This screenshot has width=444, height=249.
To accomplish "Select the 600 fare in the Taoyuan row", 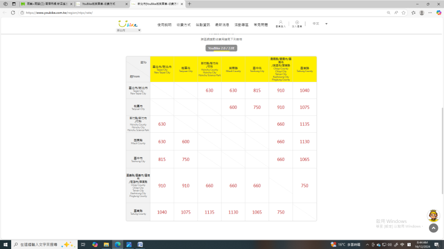I will pos(233,107).
